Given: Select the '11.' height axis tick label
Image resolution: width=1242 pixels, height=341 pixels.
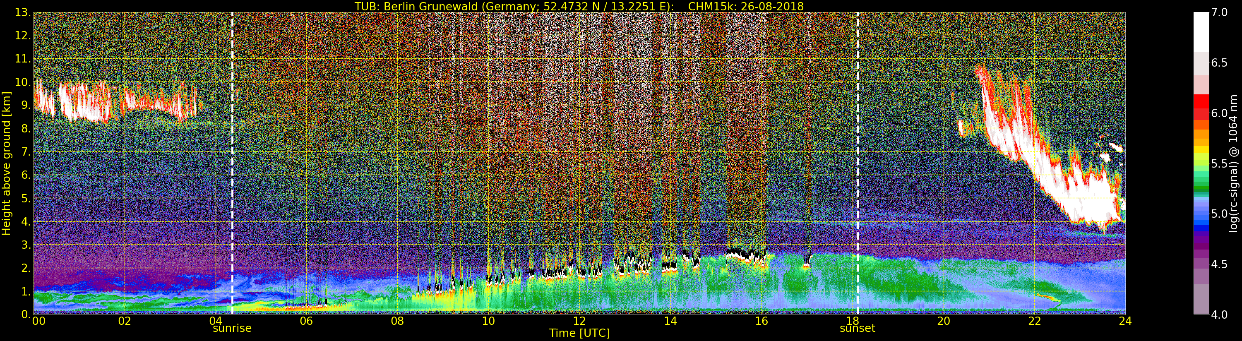Looking at the screenshot, I should click(x=23, y=59).
